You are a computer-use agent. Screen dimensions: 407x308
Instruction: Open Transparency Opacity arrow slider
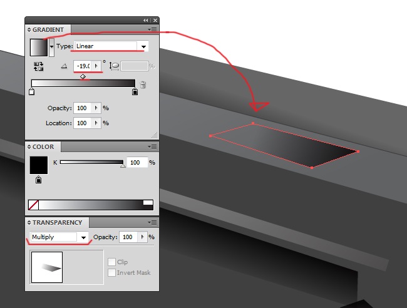coord(142,237)
